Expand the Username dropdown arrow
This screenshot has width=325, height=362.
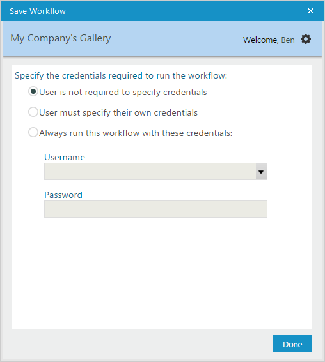pos(261,172)
